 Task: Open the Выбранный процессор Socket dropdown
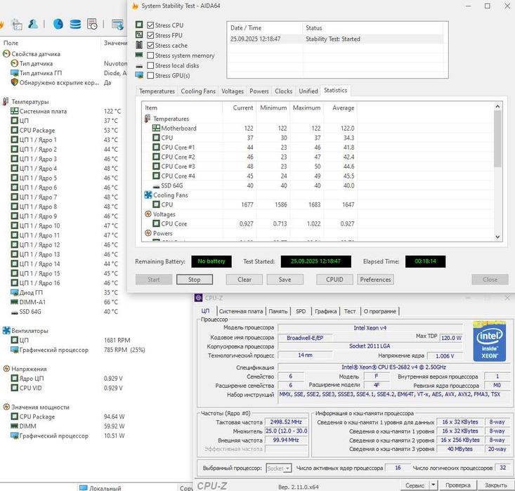click(278, 469)
